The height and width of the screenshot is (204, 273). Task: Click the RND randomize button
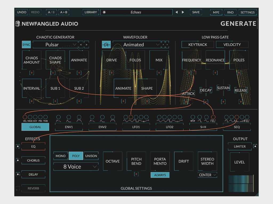point(230,12)
